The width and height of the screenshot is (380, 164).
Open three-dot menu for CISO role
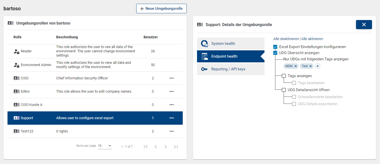click(x=171, y=78)
